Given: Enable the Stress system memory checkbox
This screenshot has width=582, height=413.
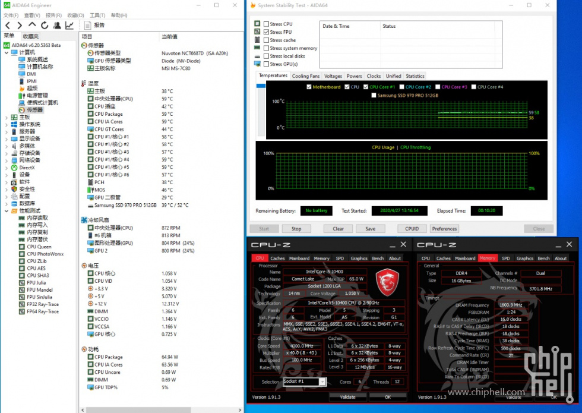Looking at the screenshot, I should (x=266, y=48).
